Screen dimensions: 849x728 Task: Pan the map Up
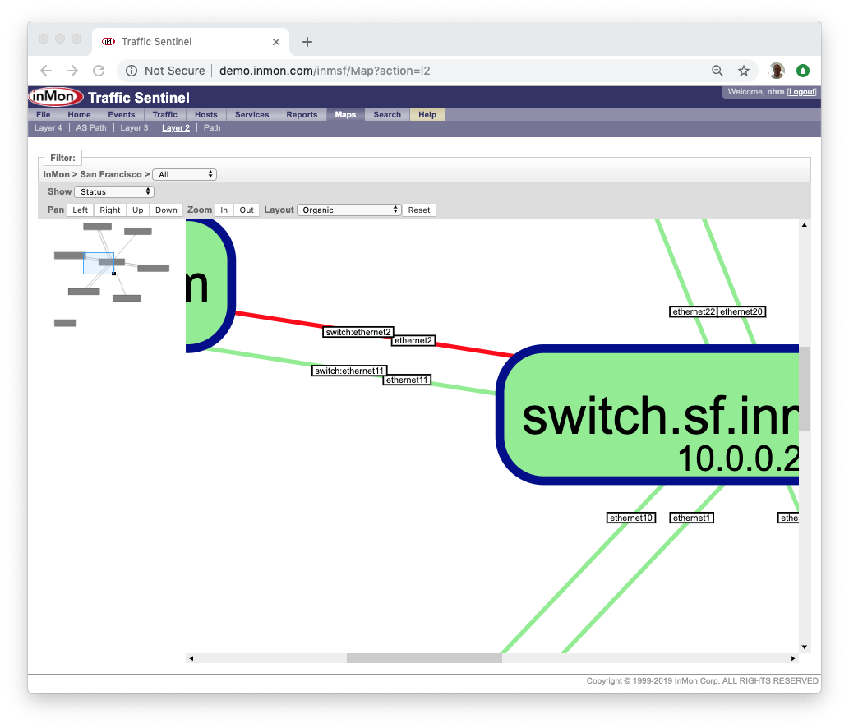coord(138,210)
